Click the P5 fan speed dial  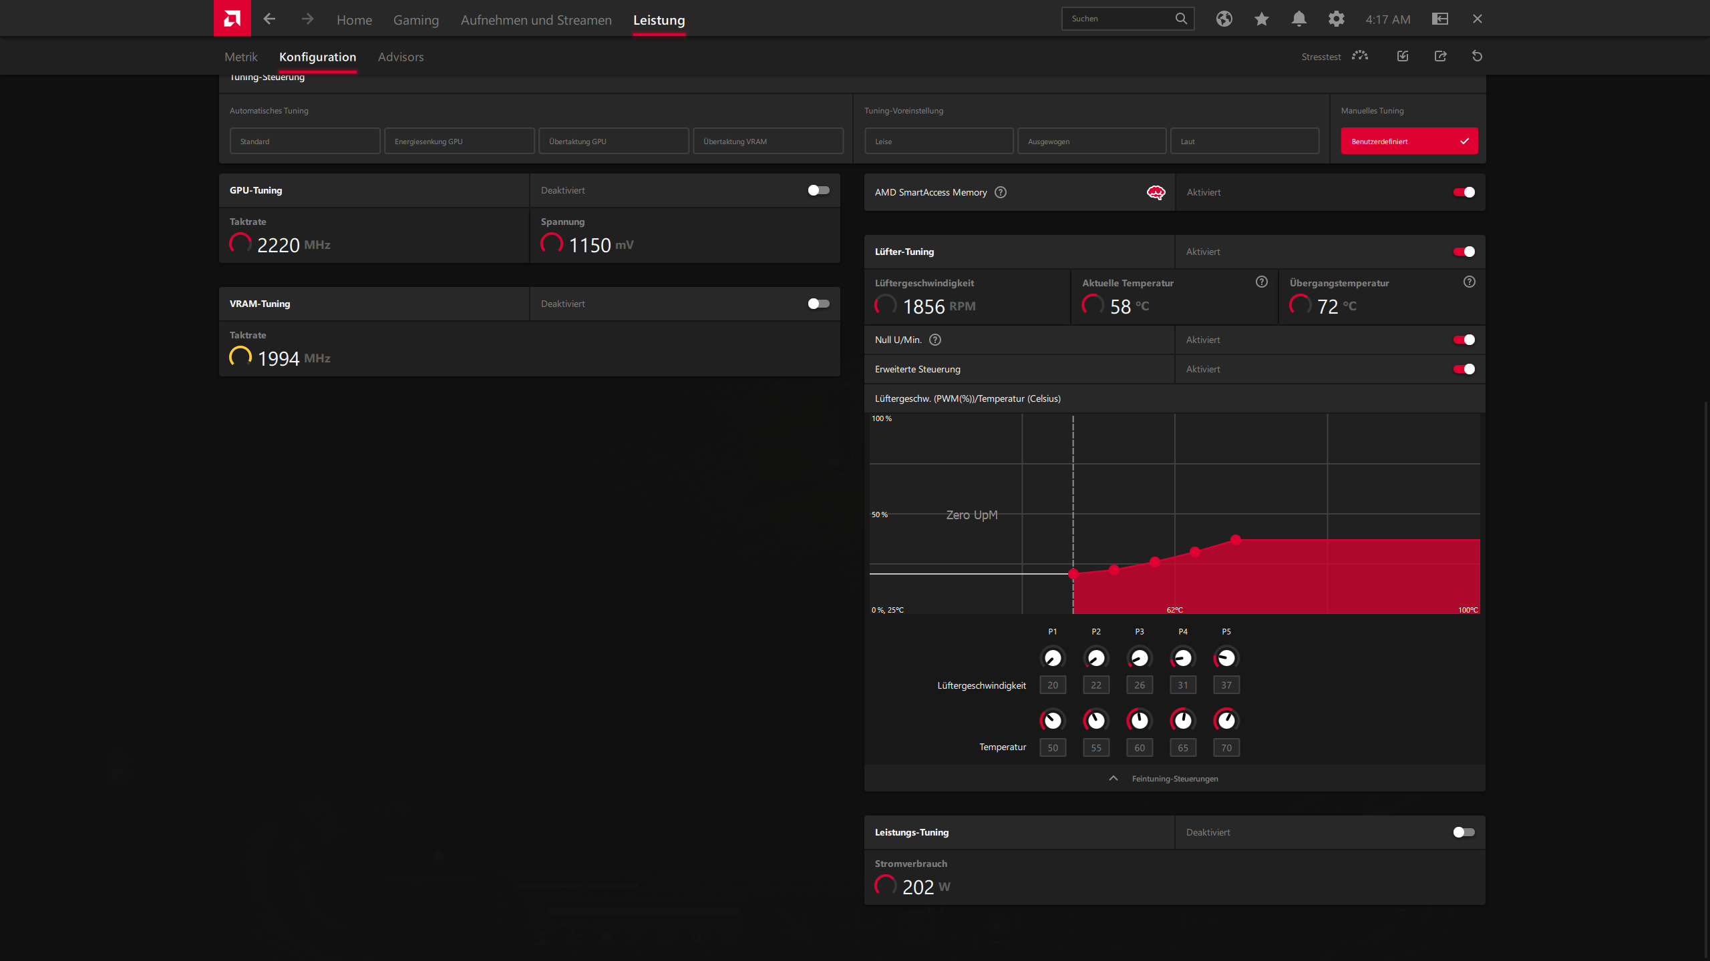pos(1226,658)
